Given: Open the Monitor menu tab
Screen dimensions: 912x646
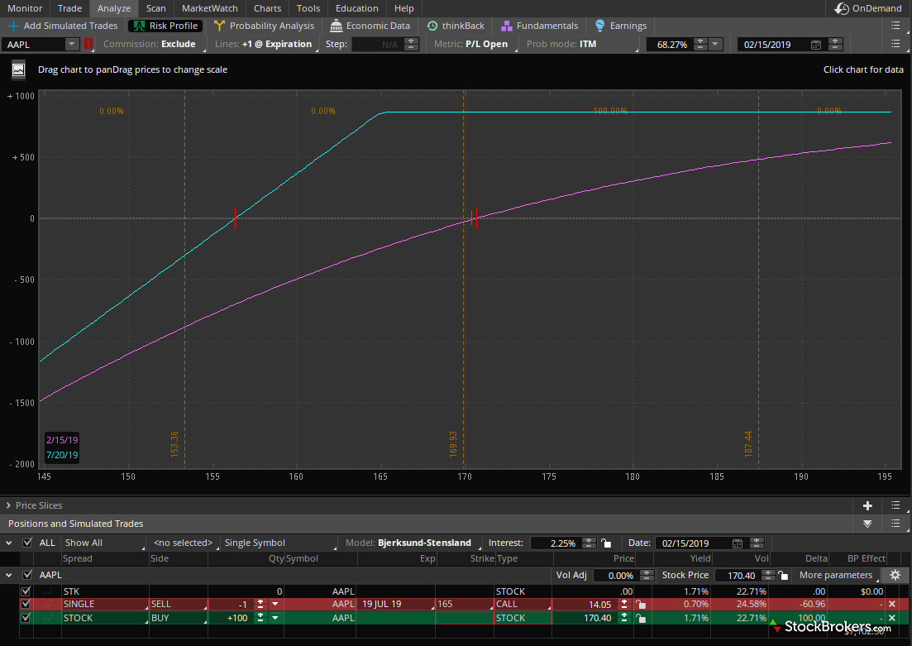Looking at the screenshot, I should click(x=25, y=8).
